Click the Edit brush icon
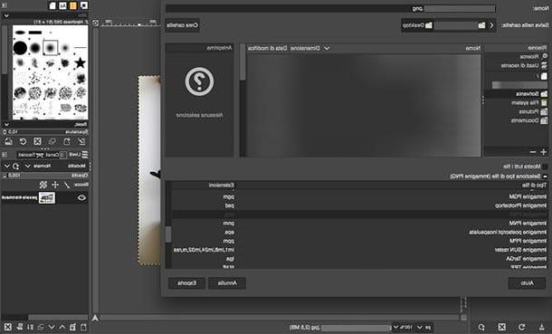This screenshot has height=334, width=552. tap(81, 141)
